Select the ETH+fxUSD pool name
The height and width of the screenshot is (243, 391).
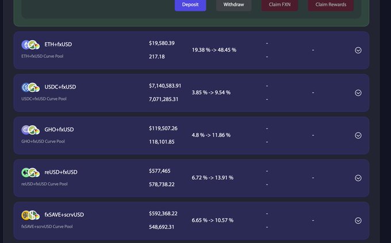[58, 44]
